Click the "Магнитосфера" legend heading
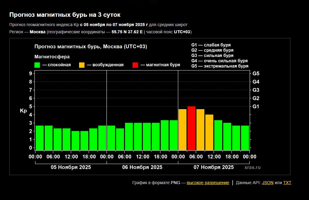This screenshot has width=309, height=200. (x=52, y=57)
